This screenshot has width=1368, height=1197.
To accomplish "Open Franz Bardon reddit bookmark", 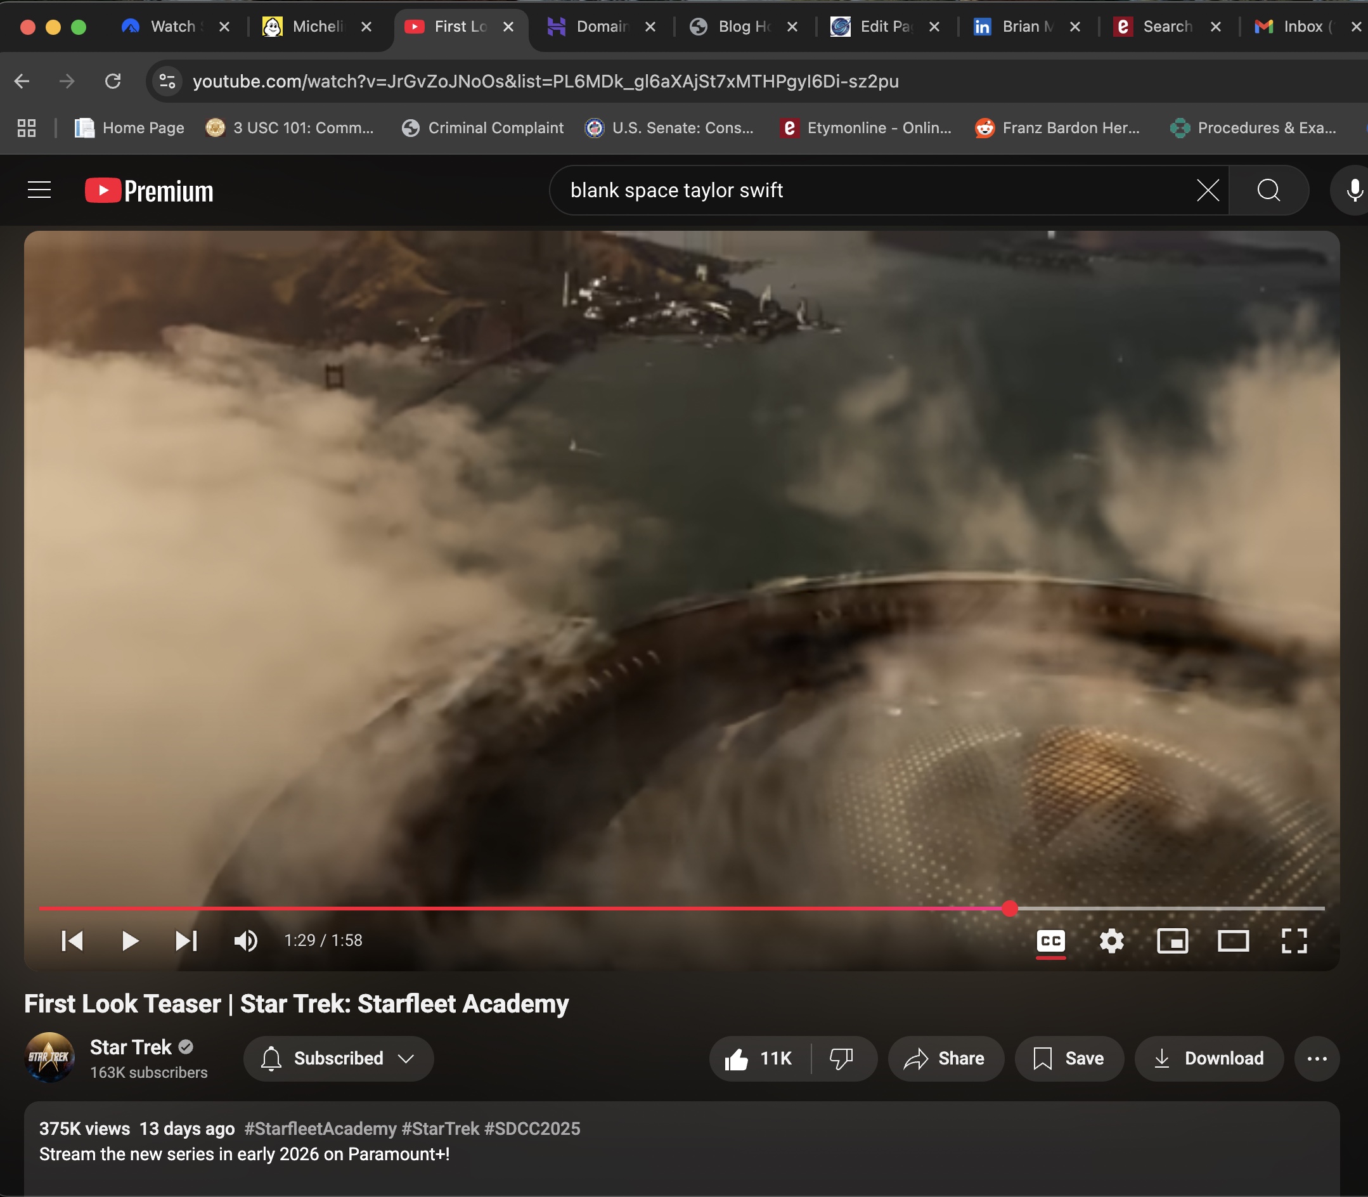I will pyautogui.click(x=1057, y=127).
